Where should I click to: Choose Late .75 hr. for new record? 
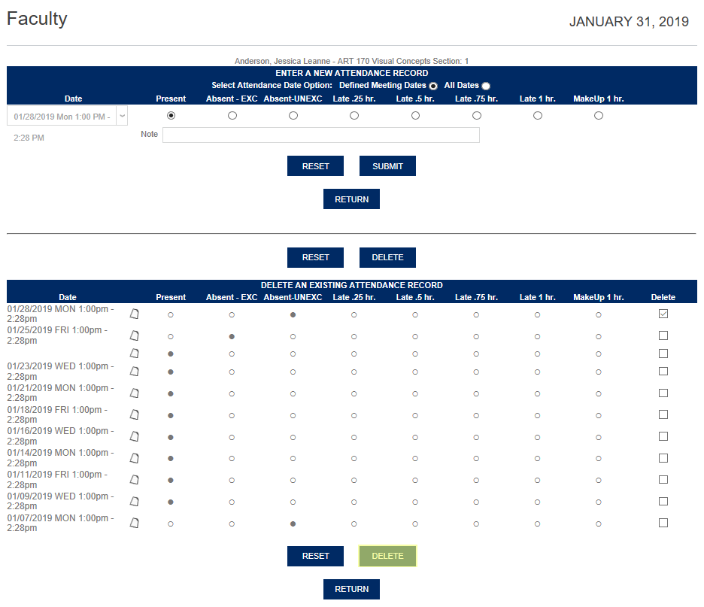tap(477, 115)
